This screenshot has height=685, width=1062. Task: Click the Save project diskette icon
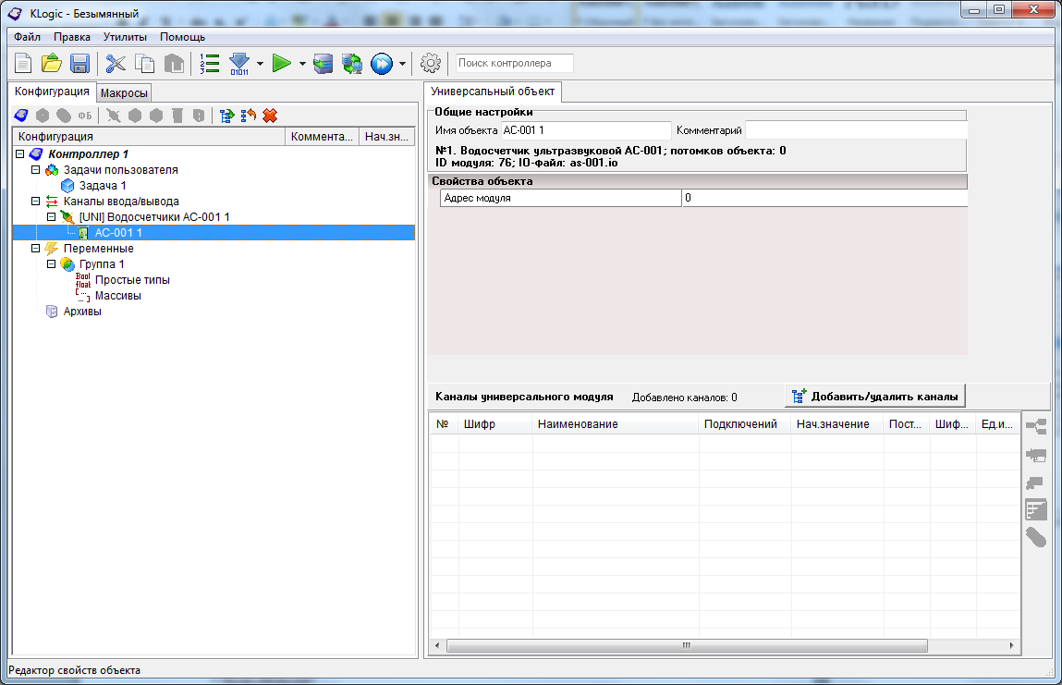[79, 64]
